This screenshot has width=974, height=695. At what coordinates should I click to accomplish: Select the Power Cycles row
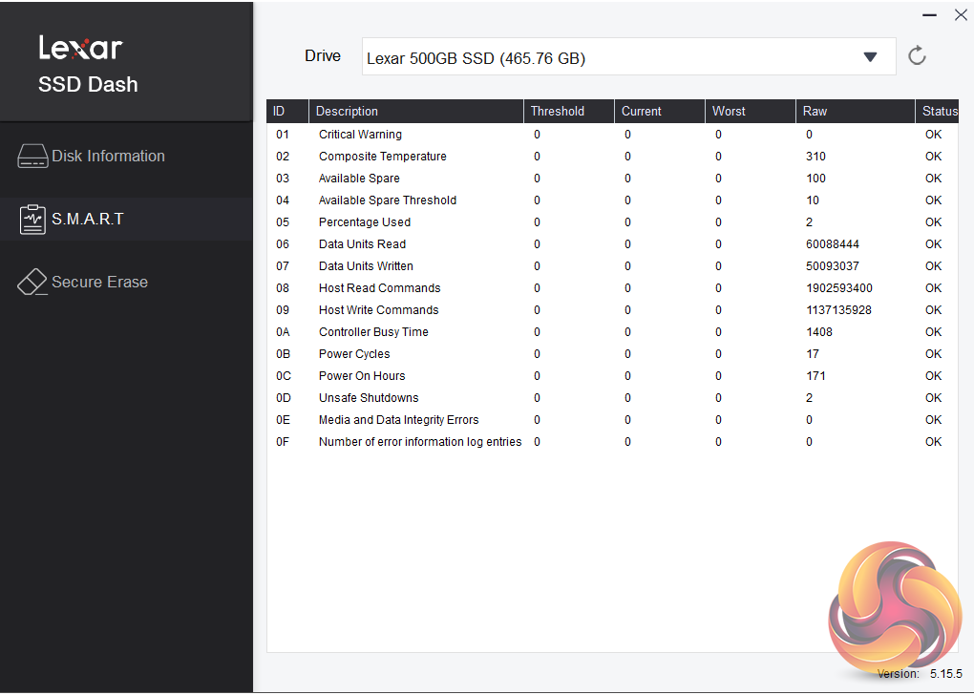point(612,354)
